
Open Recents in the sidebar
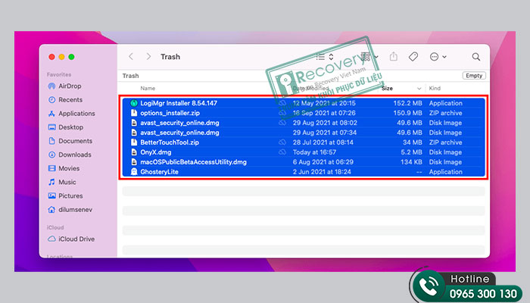[x=66, y=100]
